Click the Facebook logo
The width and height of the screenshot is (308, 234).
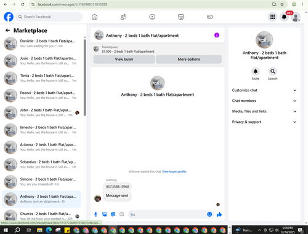pyautogui.click(x=9, y=17)
